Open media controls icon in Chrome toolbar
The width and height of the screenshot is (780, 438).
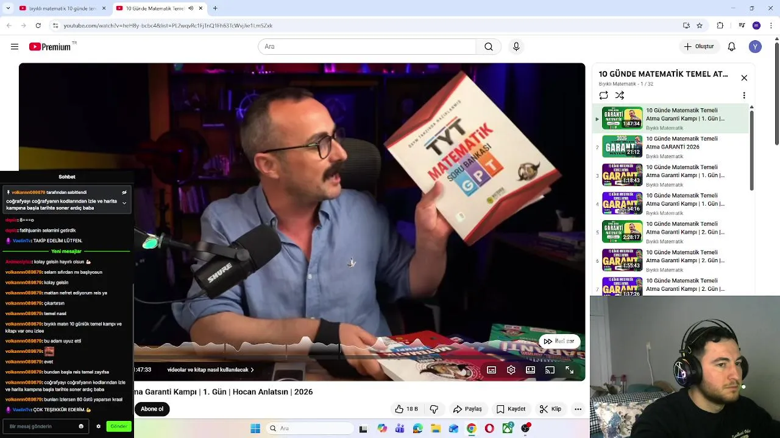[742, 26]
